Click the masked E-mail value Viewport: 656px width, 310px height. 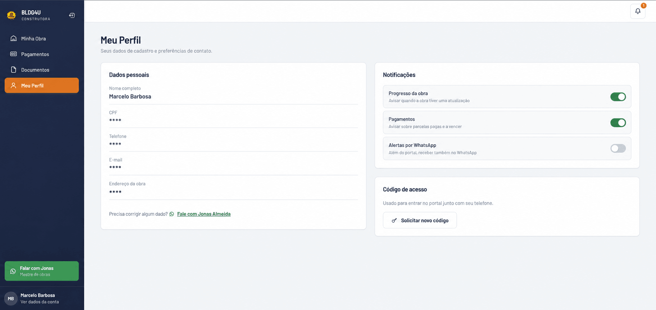coord(115,168)
